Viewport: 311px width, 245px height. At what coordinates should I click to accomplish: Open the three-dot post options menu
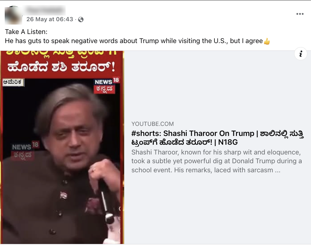pos(300,14)
